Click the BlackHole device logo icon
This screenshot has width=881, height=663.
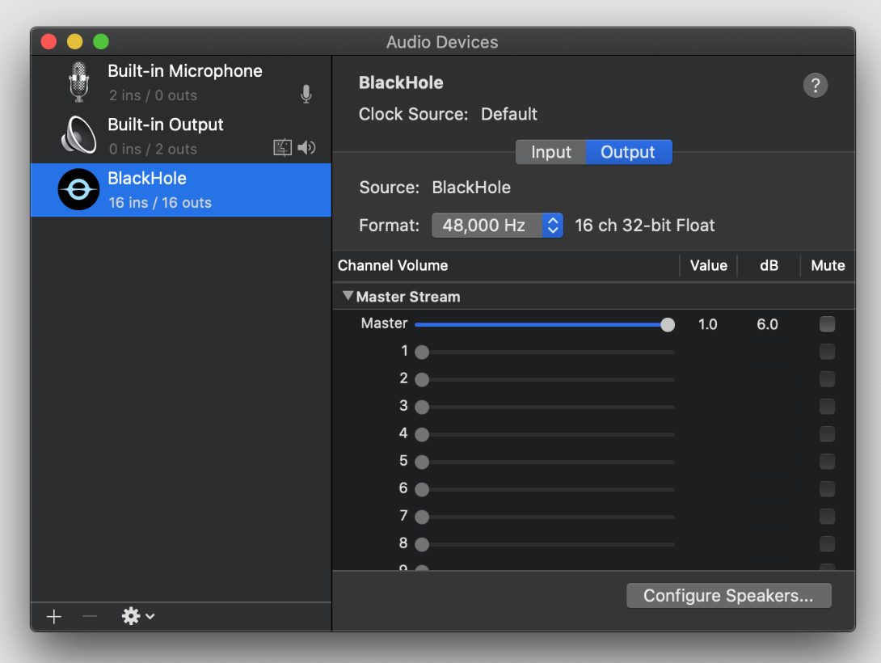click(x=78, y=189)
